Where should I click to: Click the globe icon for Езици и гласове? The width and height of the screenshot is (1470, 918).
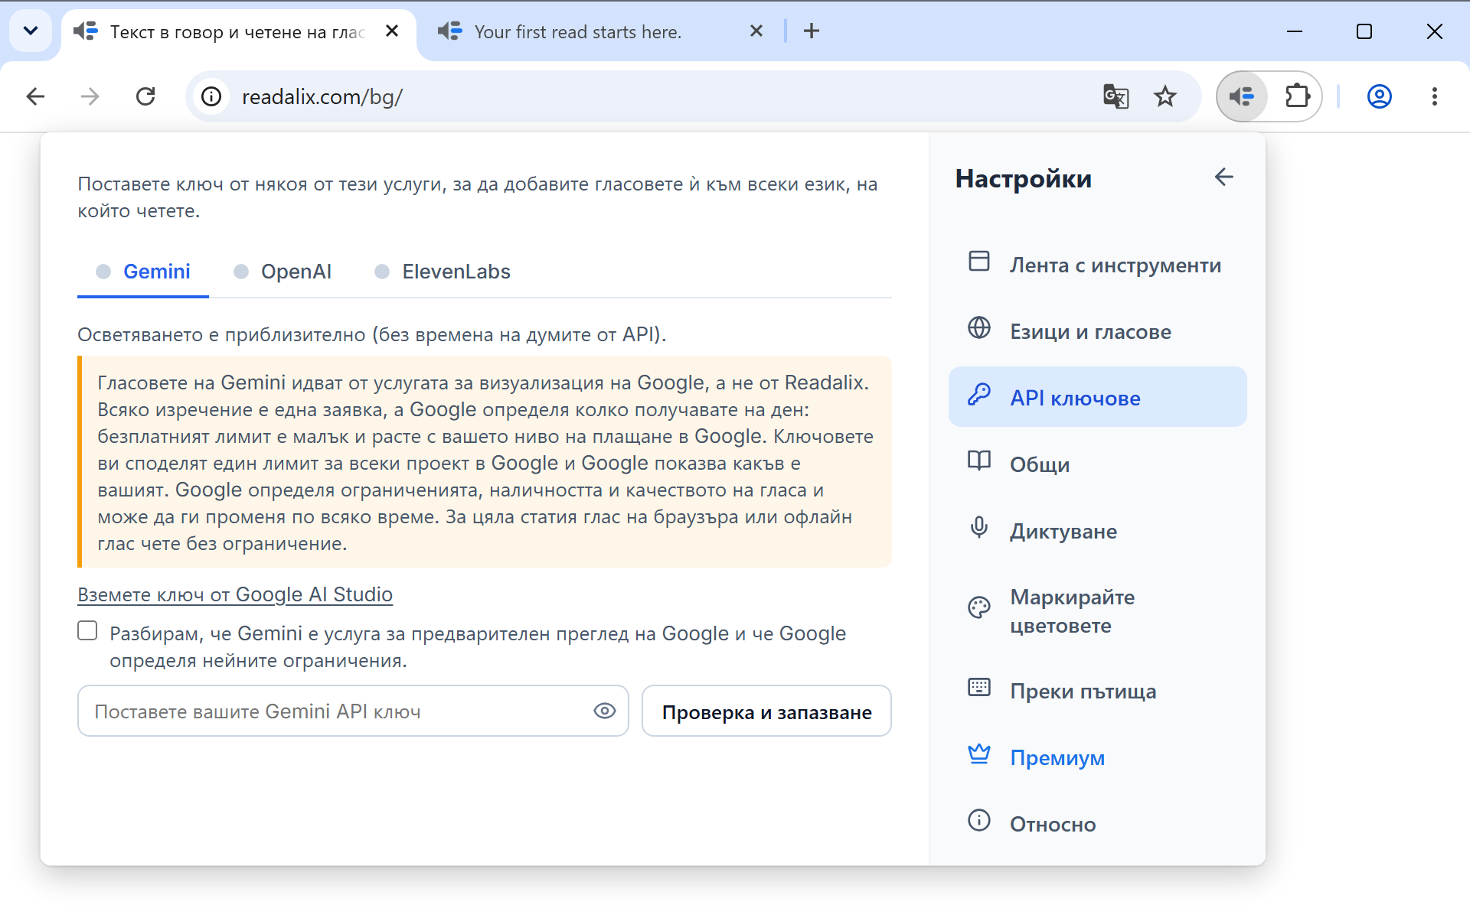(x=979, y=327)
